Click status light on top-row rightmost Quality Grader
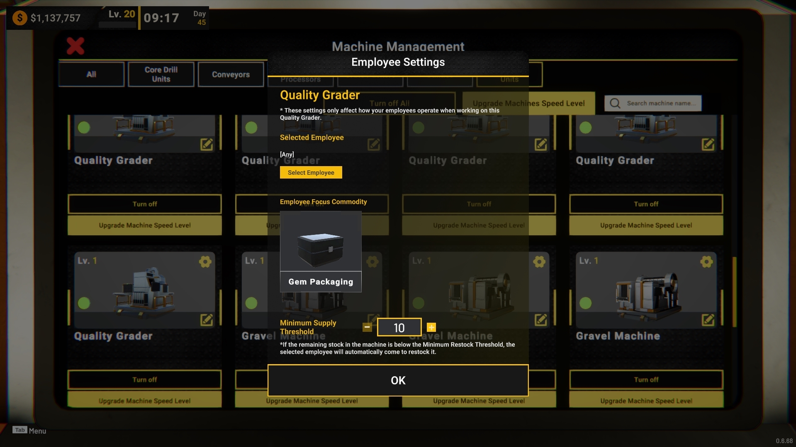Screen dimensions: 796x447 (585, 127)
